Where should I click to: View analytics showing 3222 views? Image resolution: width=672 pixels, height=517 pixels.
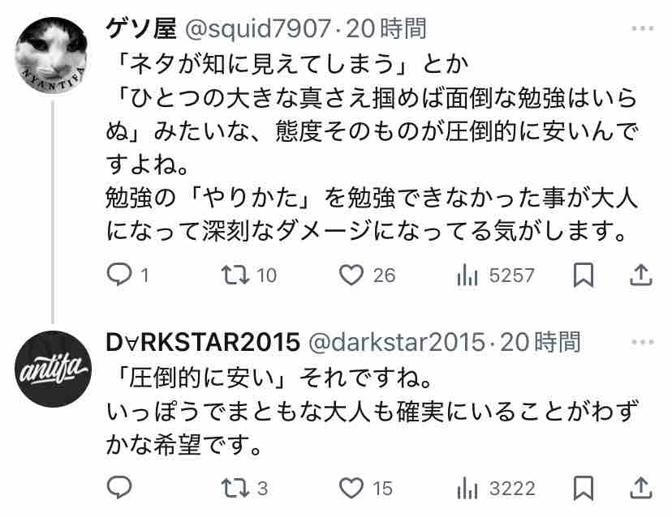coord(496,488)
